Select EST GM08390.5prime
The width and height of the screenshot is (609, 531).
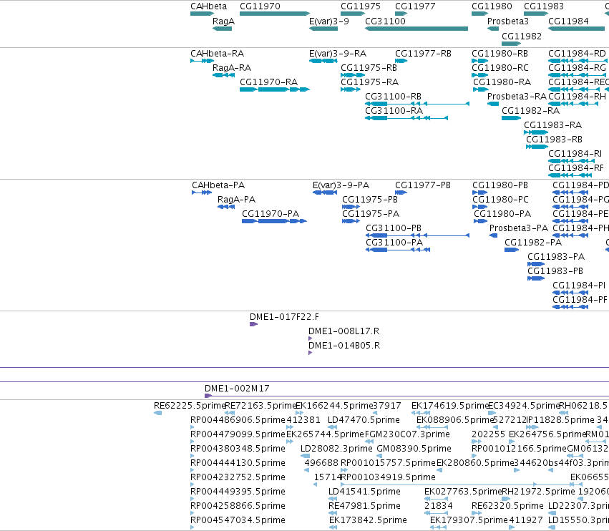(414, 449)
